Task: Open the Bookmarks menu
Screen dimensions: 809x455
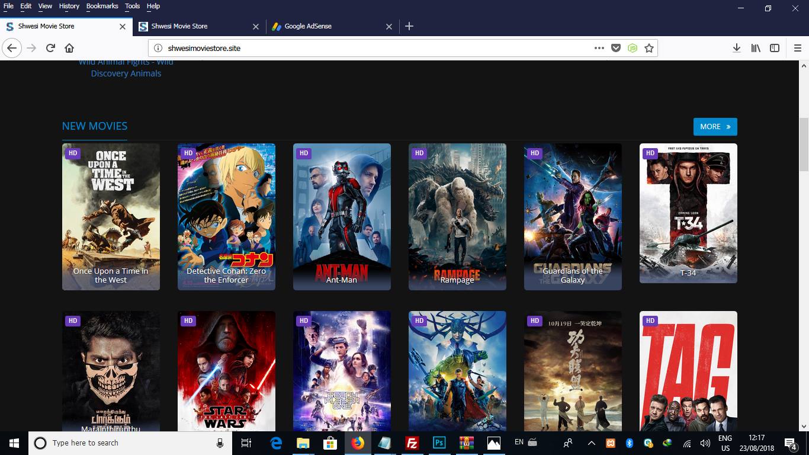Action: [x=102, y=6]
